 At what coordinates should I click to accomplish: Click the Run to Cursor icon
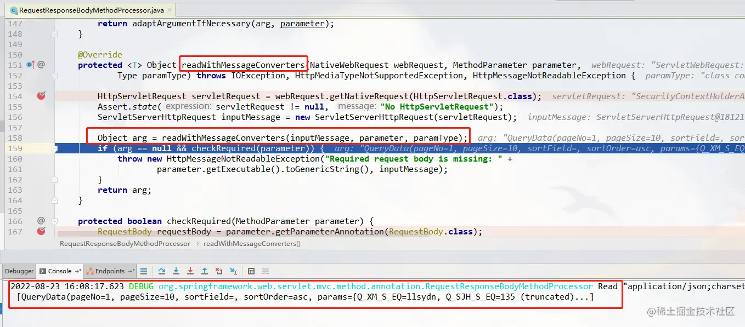[x=233, y=271]
